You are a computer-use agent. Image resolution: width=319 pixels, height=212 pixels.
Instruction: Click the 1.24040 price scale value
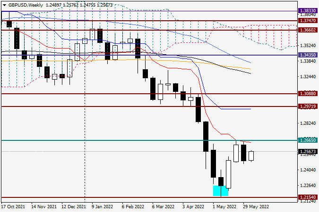[x=308, y=170]
